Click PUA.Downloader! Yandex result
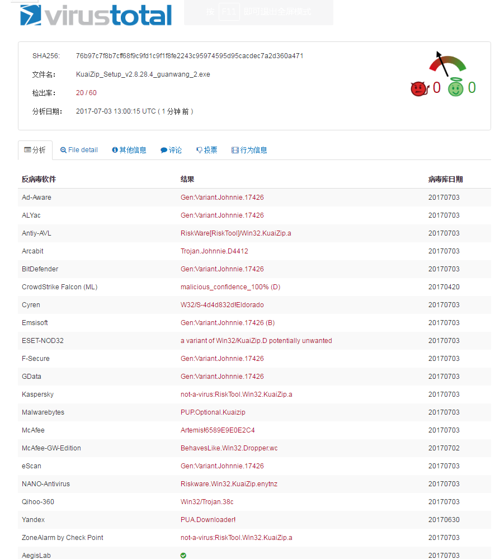This screenshot has height=559, width=495. coord(208,520)
